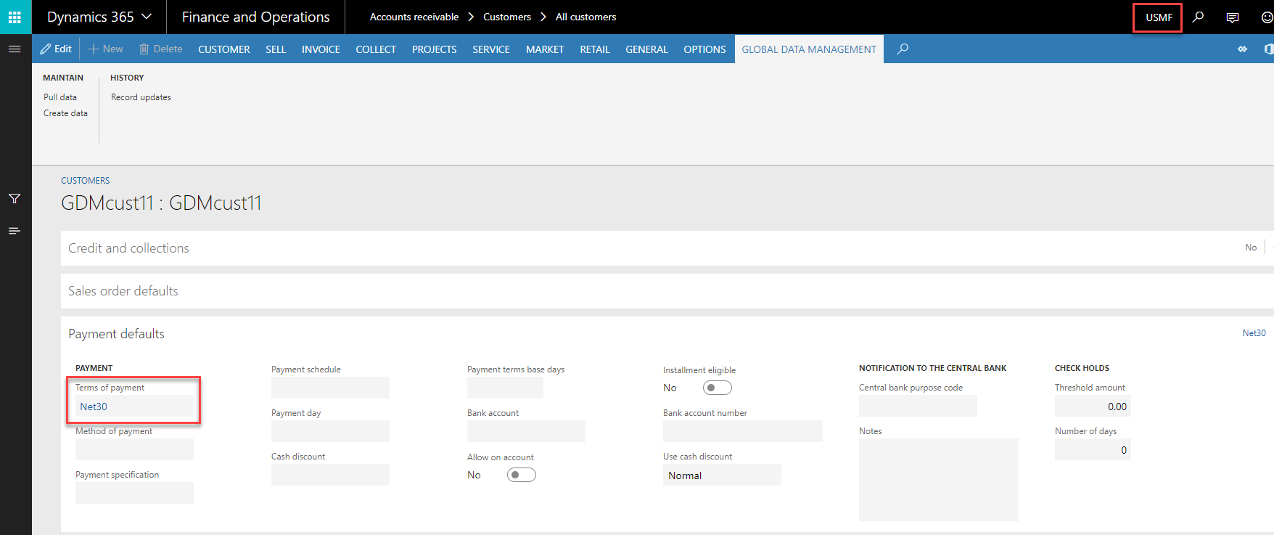Open the app launcher waffle icon
The image size is (1274, 535).
click(15, 17)
